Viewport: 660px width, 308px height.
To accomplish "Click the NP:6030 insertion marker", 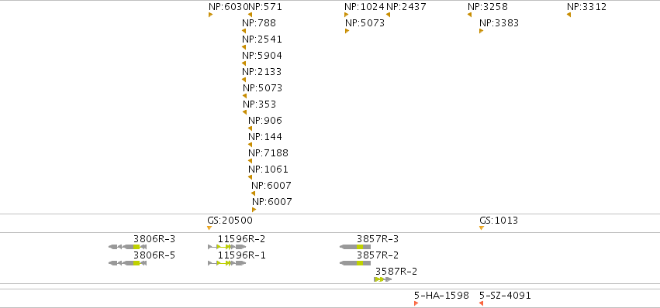I will click(210, 15).
